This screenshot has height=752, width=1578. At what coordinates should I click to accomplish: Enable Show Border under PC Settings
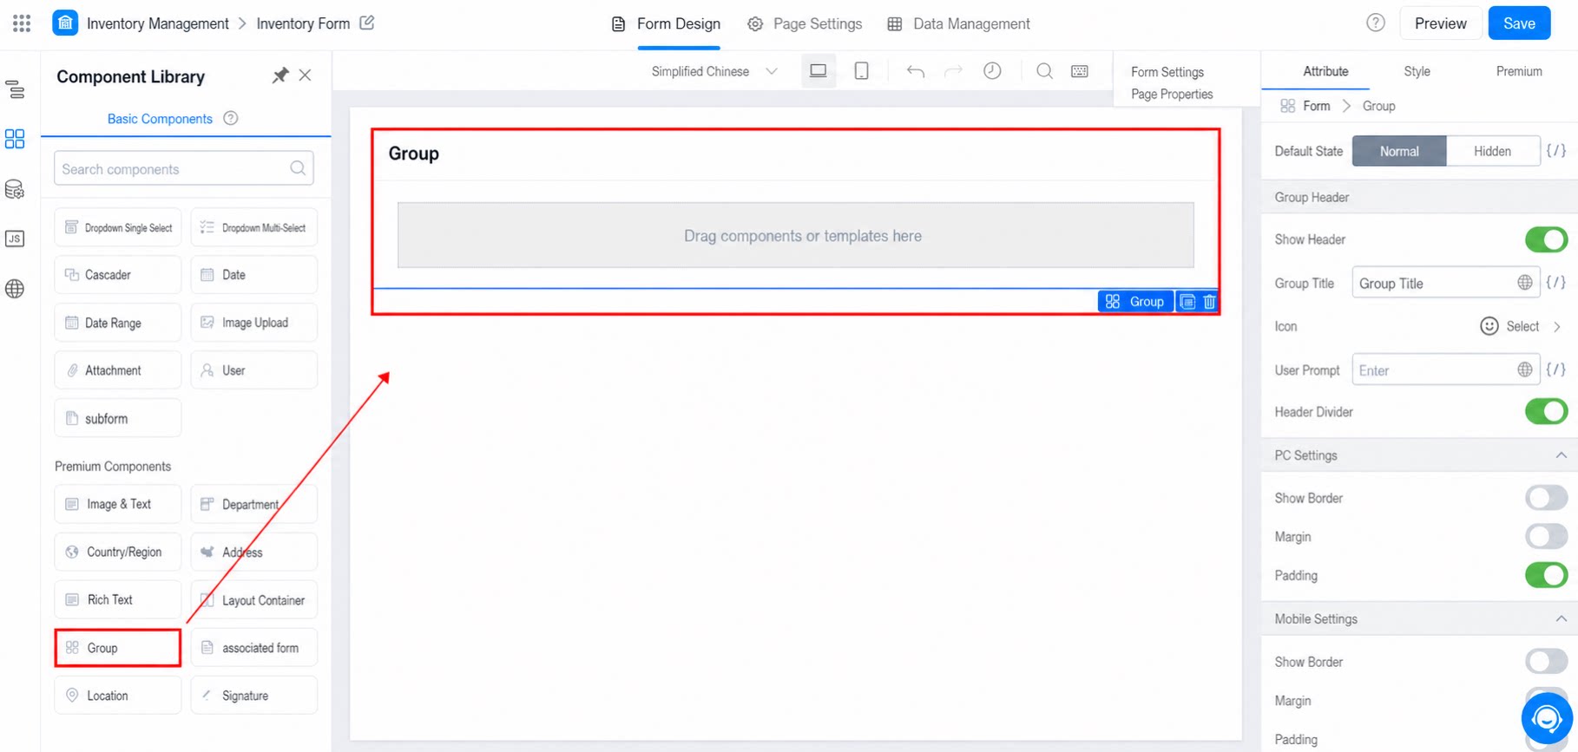1546,498
